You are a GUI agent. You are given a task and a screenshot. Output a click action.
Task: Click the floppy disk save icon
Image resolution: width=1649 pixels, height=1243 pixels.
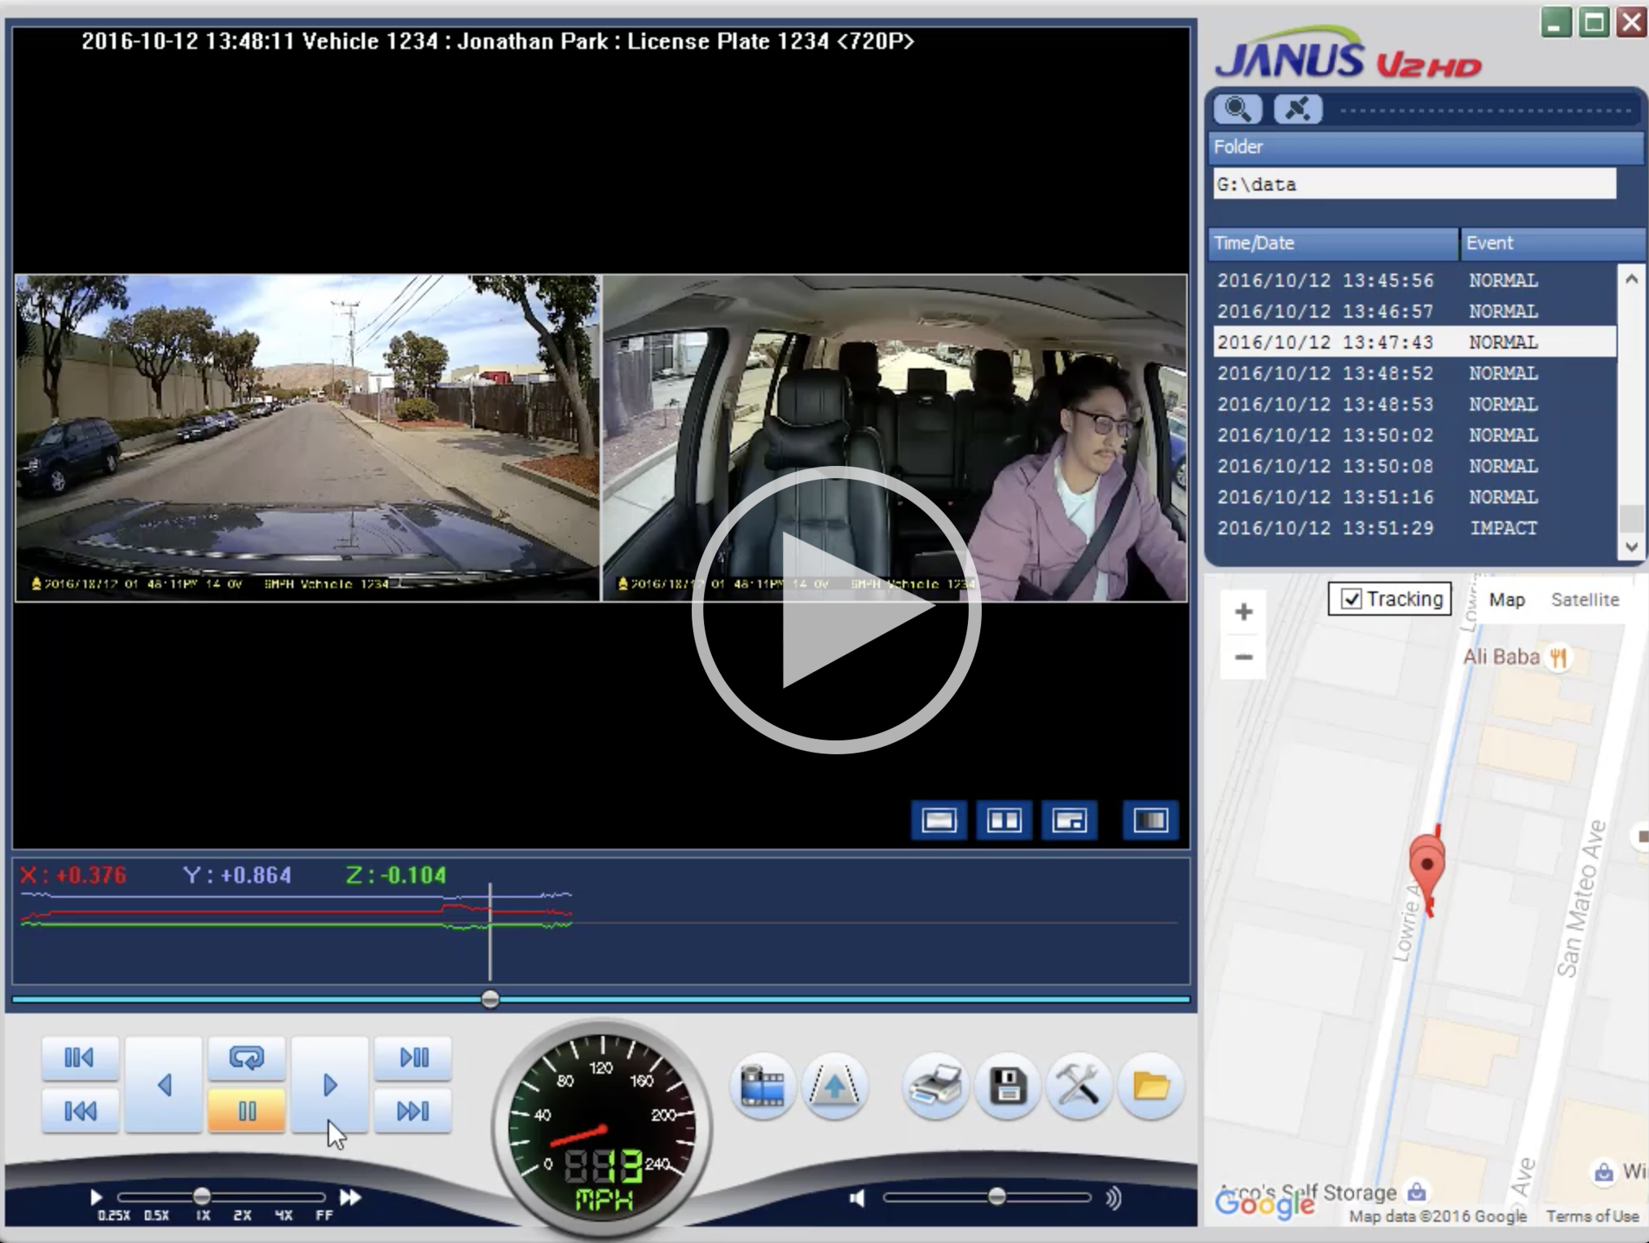tap(1008, 1086)
